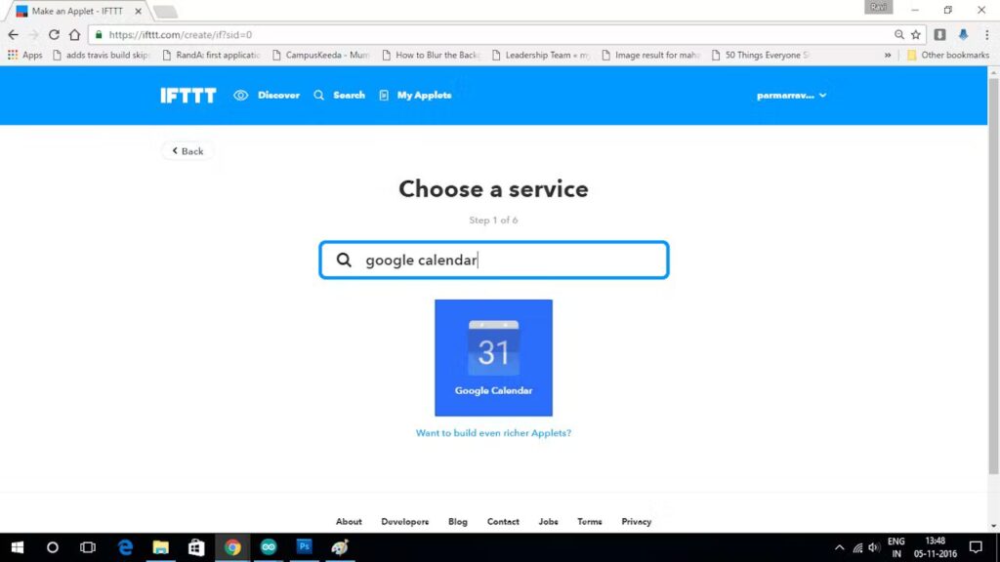Viewport: 1000px width, 562px height.
Task: Open the Blog footer link
Action: (x=458, y=521)
